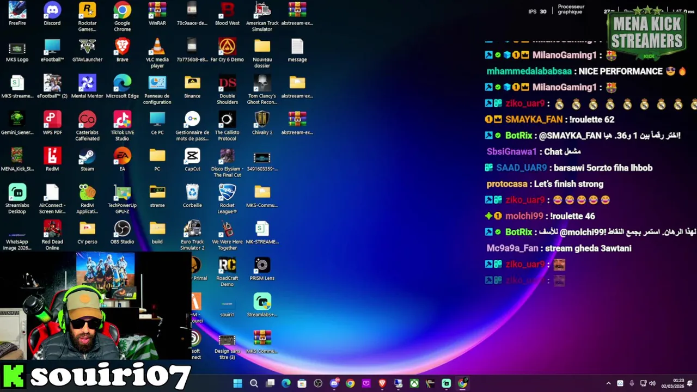
Task: Open the FreeFire desktop shortcut
Action: click(17, 14)
